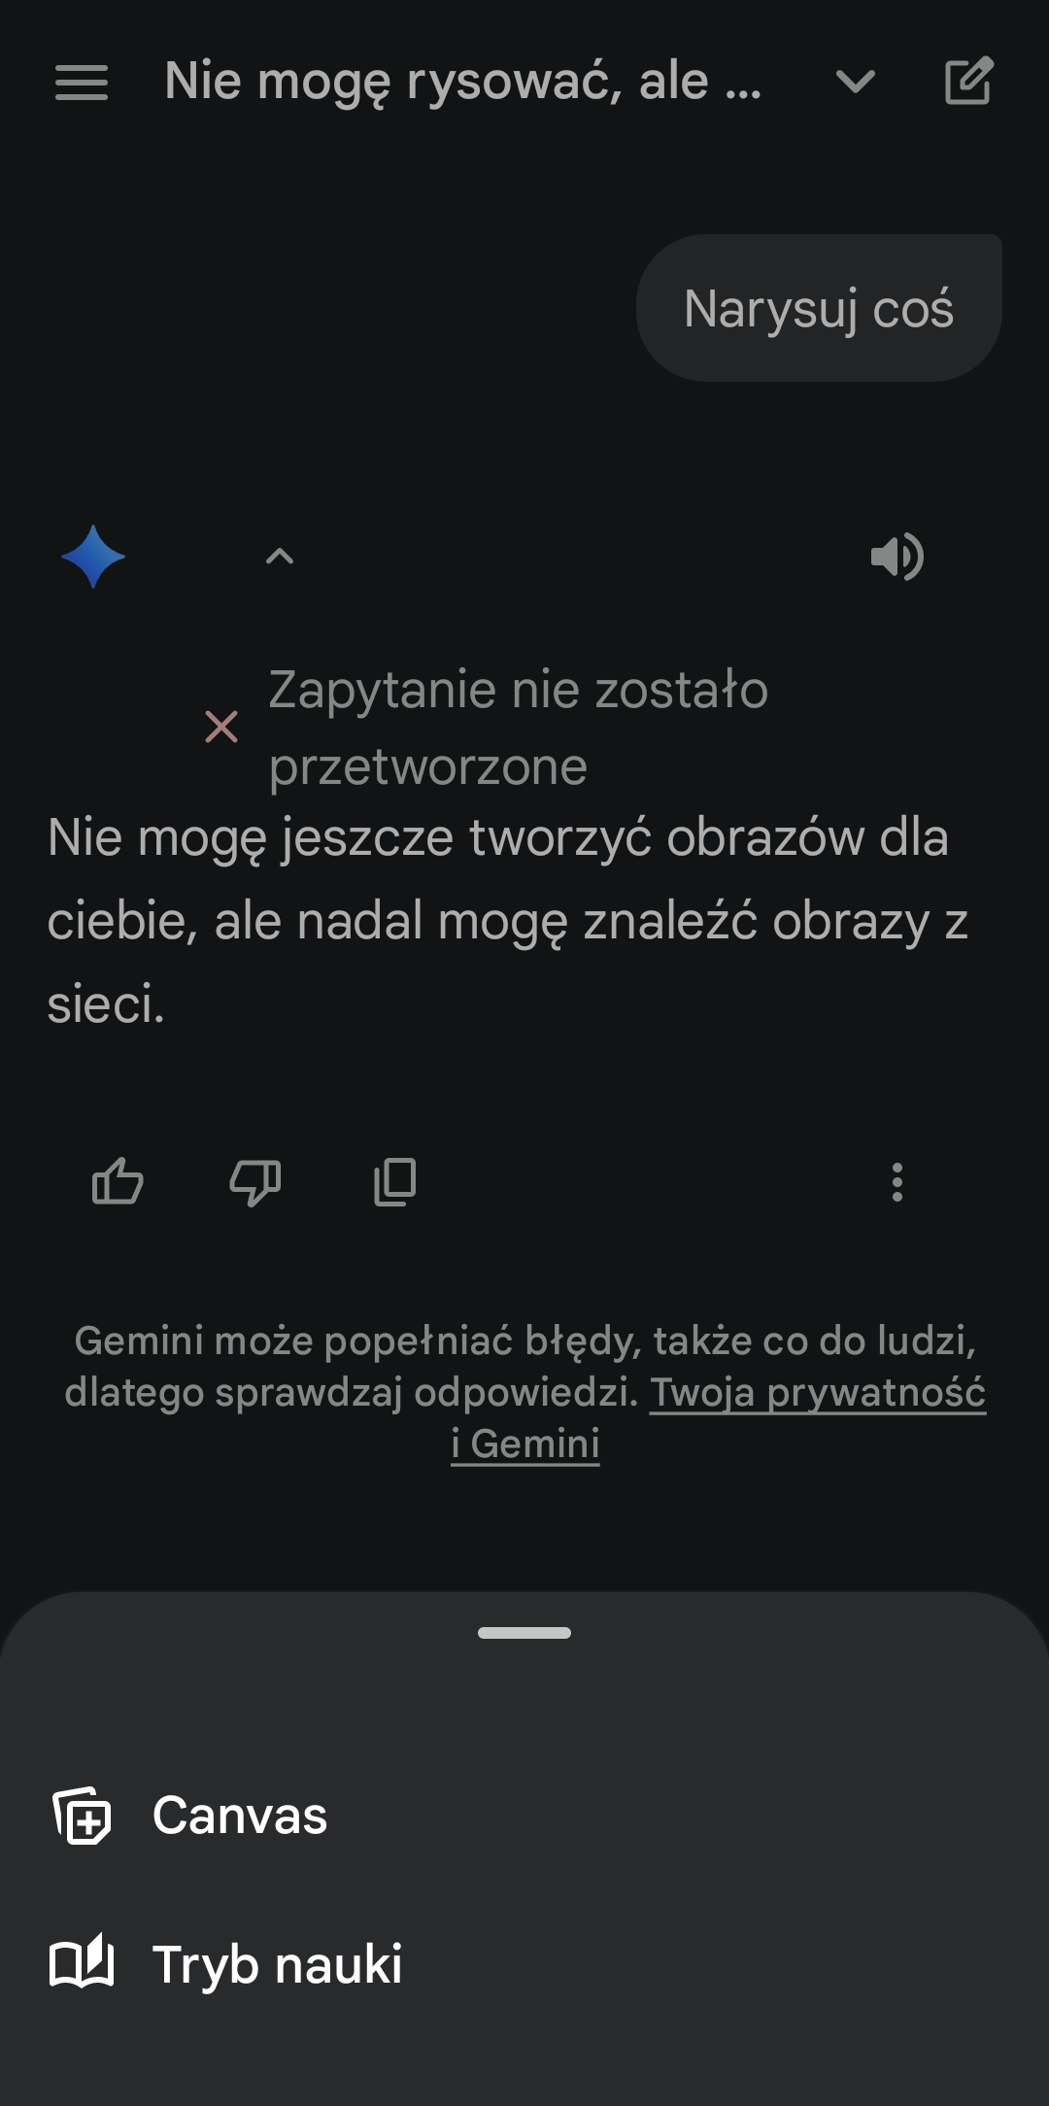This screenshot has width=1049, height=2106.
Task: Play the response aloud with the speaker icon
Action: click(897, 557)
